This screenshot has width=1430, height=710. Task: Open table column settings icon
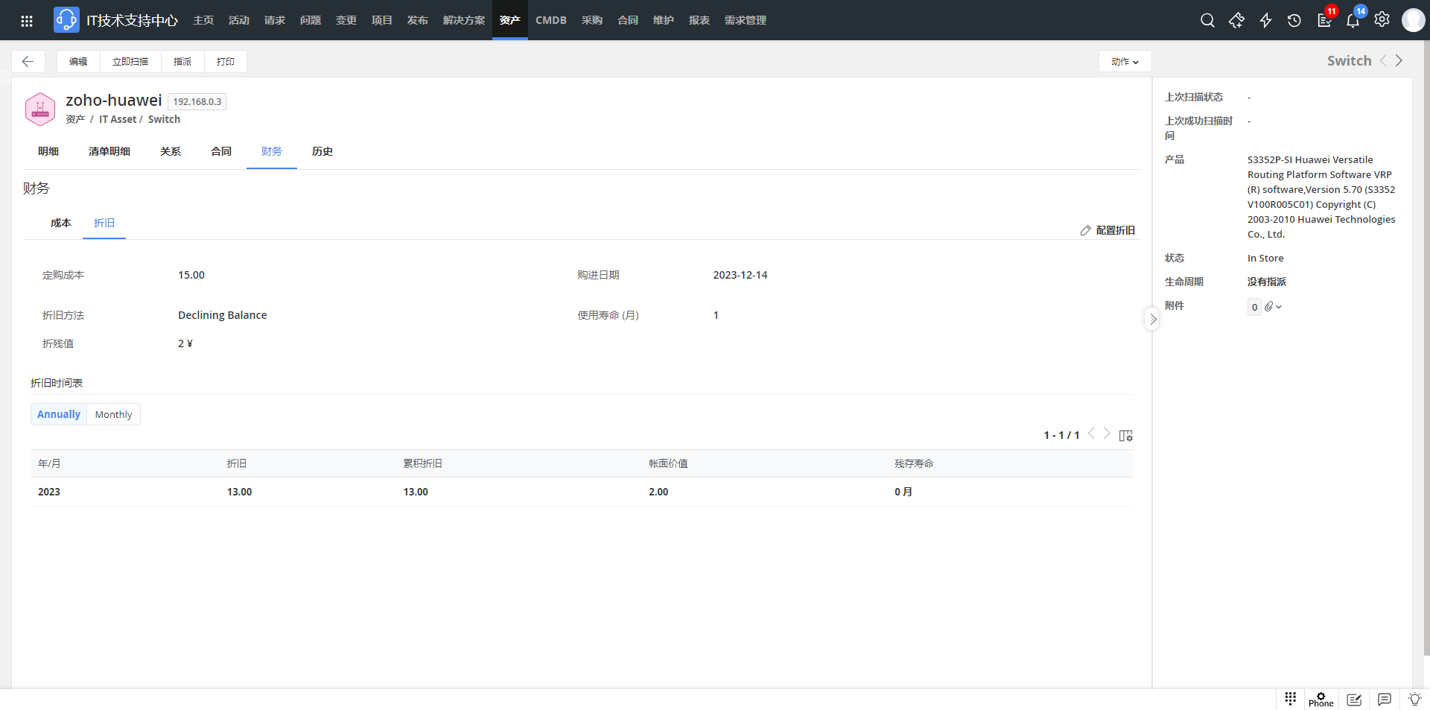tap(1125, 435)
